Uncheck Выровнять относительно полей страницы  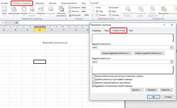click(93, 86)
